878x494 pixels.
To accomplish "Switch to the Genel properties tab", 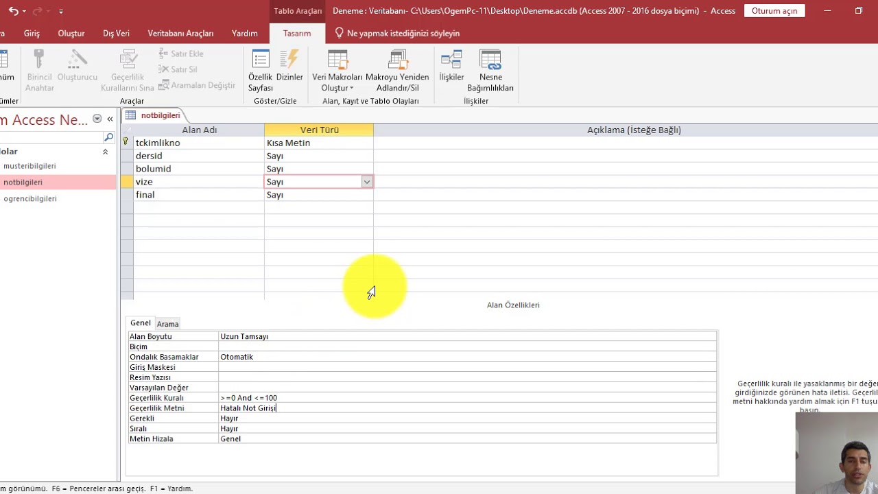I will (x=141, y=323).
